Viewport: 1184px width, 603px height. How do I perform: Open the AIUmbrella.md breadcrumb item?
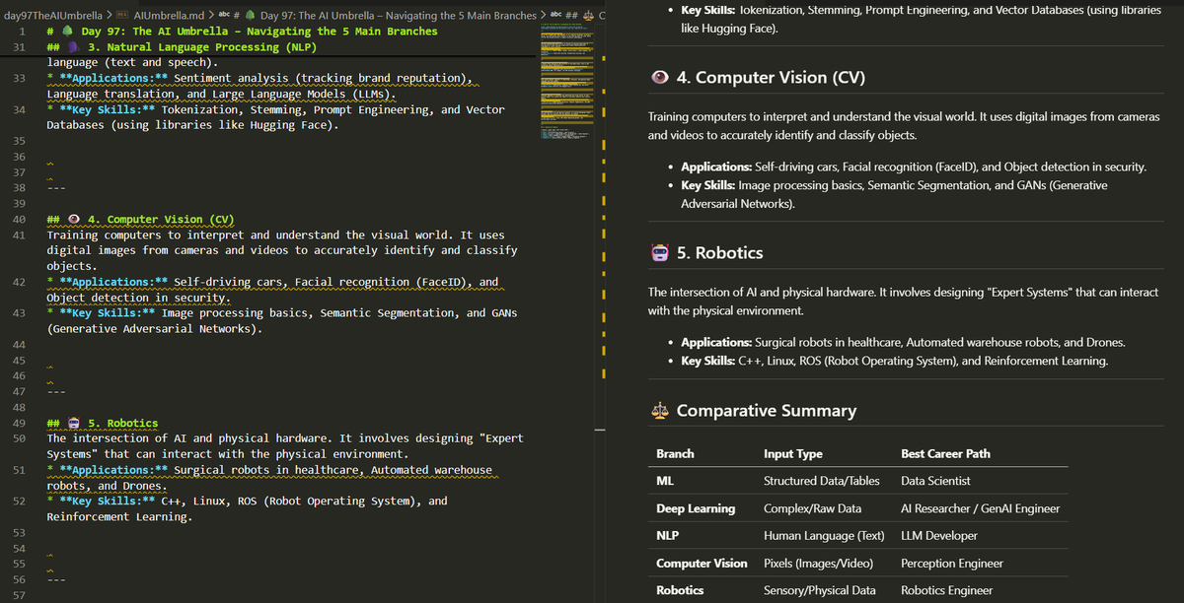[x=168, y=16]
